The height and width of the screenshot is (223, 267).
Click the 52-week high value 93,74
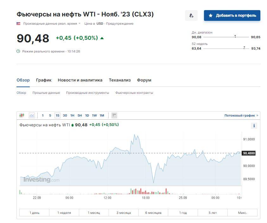(256, 48)
